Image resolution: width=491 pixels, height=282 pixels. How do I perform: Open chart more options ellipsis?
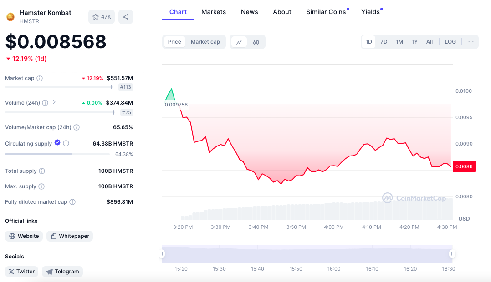point(471,42)
